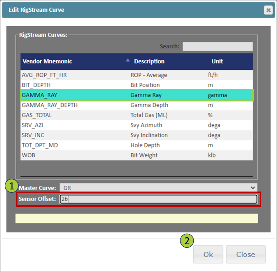
Task: Click the gamma unit cell
Action: 217,95
